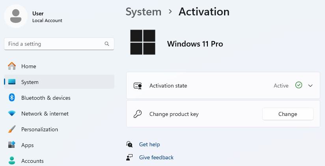The width and height of the screenshot is (325, 166).
Task: Click the Local Account label
Action: 47,21
